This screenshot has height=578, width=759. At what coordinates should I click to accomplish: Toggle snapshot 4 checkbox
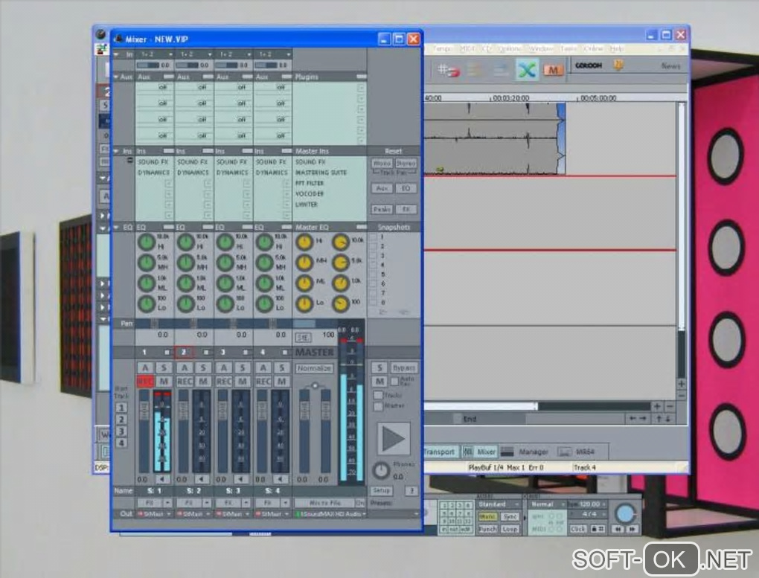[x=374, y=266]
